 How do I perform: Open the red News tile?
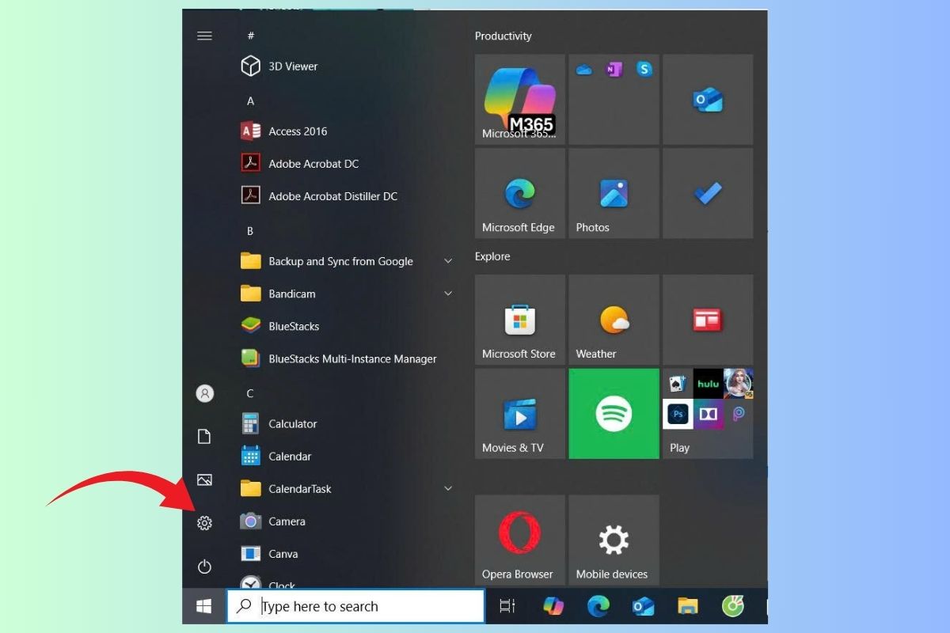click(x=708, y=320)
